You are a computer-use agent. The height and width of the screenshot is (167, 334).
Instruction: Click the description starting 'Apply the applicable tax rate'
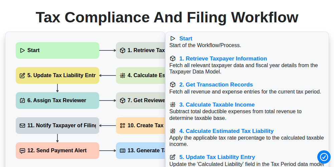tap(246, 141)
